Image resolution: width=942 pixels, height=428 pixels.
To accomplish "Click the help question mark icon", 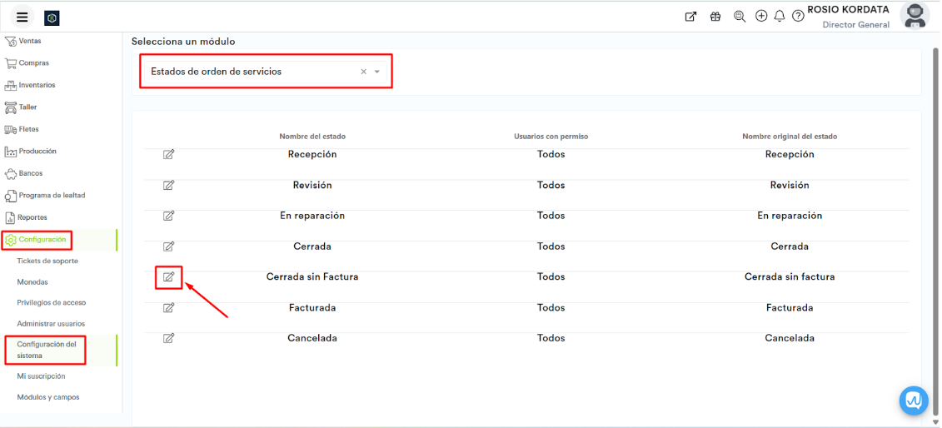I will [798, 17].
